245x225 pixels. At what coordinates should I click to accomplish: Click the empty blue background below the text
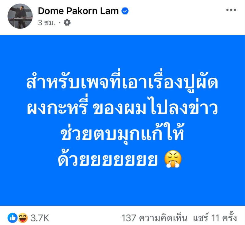pos(123,188)
